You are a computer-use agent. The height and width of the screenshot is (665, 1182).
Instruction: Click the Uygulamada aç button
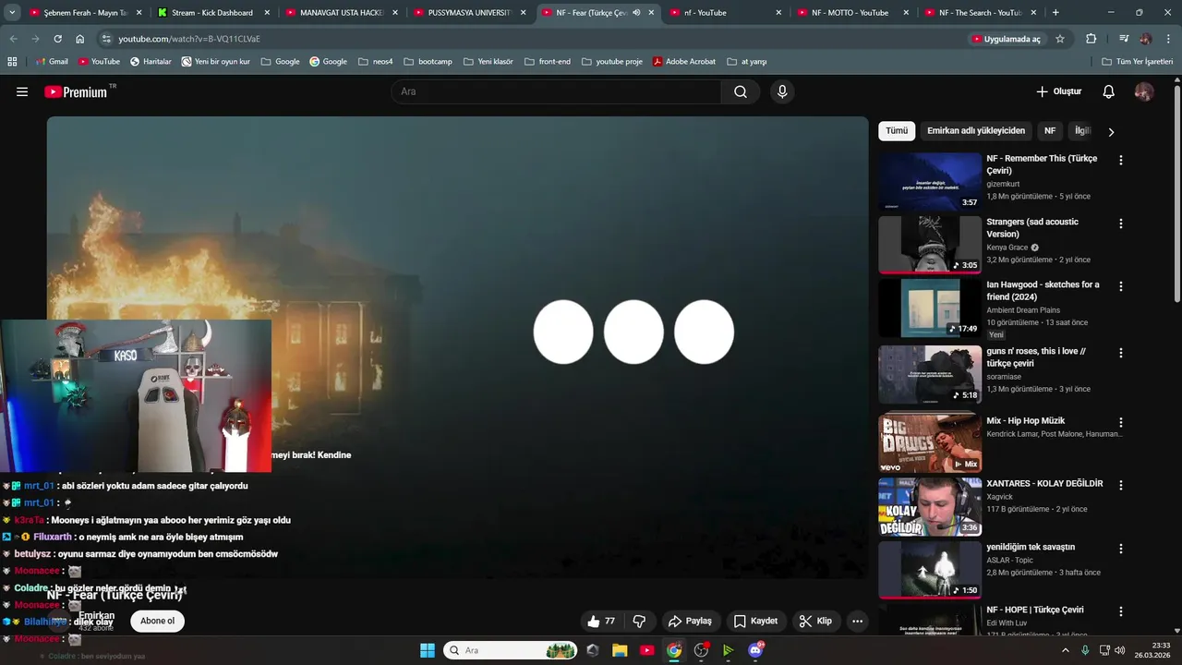click(x=1006, y=39)
